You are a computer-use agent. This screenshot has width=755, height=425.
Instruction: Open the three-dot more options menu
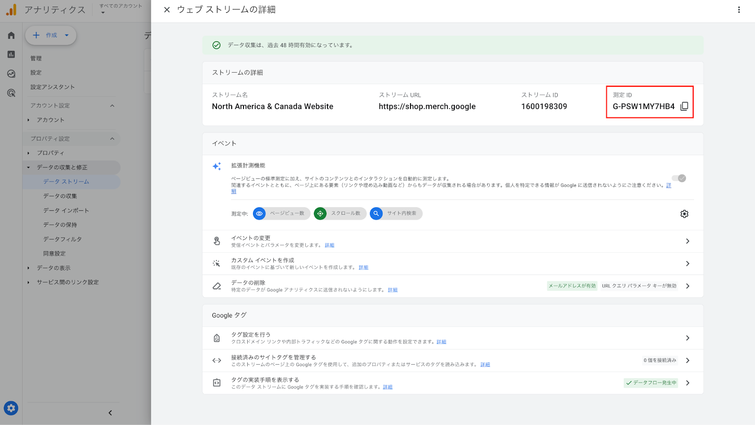pos(739,9)
